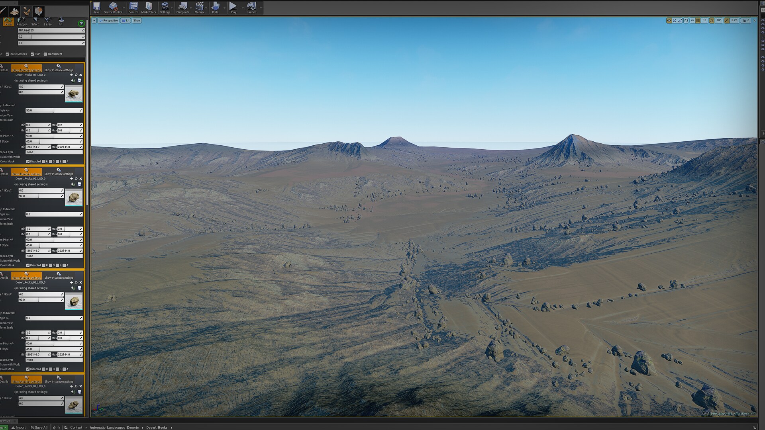765x430 pixels.
Task: Toggle grid snapping in the viewport toolbar
Action: pos(698,20)
